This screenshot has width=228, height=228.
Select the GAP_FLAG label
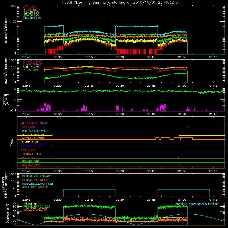coord(28,127)
